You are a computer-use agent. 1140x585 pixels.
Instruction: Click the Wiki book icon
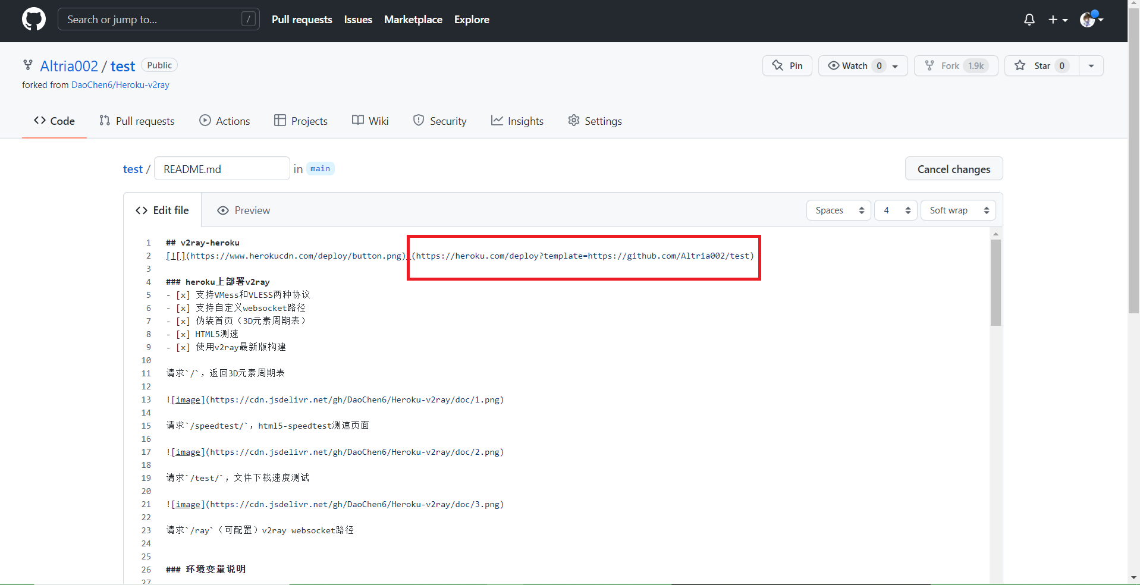click(x=358, y=121)
